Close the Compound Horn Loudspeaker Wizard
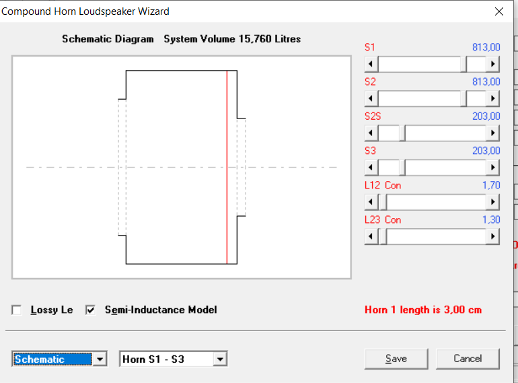This screenshot has width=518, height=383. tap(499, 11)
